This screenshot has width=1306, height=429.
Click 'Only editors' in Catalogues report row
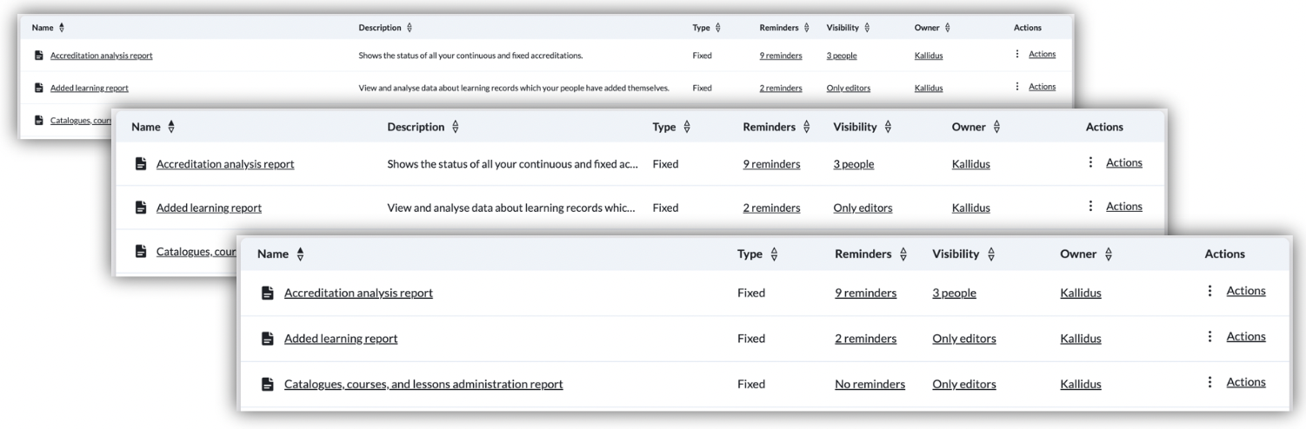(963, 384)
